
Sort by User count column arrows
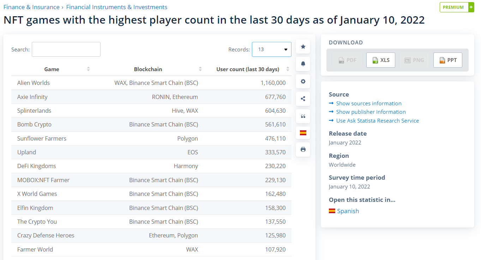pyautogui.click(x=288, y=69)
